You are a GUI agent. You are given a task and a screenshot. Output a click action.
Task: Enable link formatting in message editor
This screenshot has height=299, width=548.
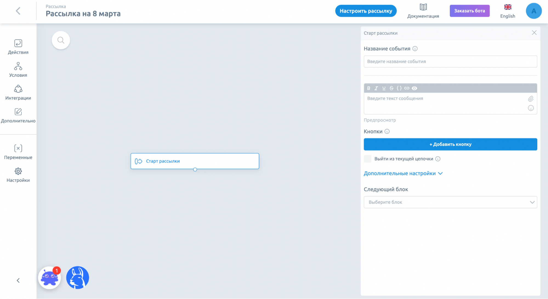click(x=406, y=88)
